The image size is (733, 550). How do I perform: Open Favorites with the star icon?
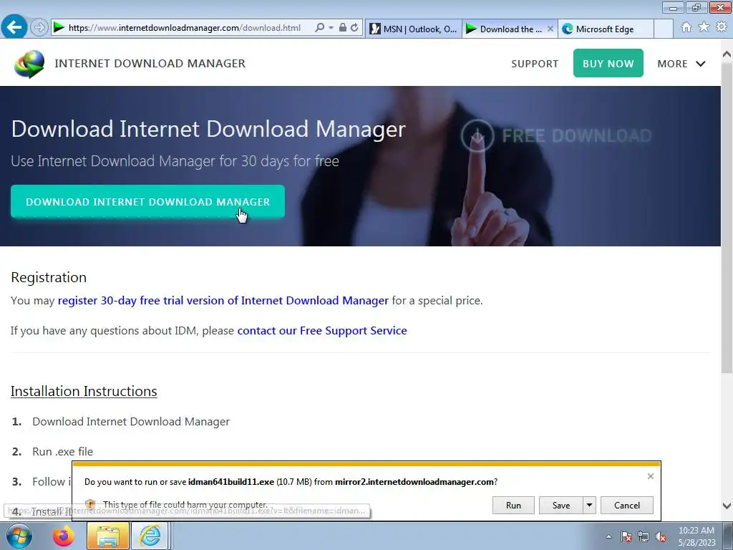(x=704, y=27)
